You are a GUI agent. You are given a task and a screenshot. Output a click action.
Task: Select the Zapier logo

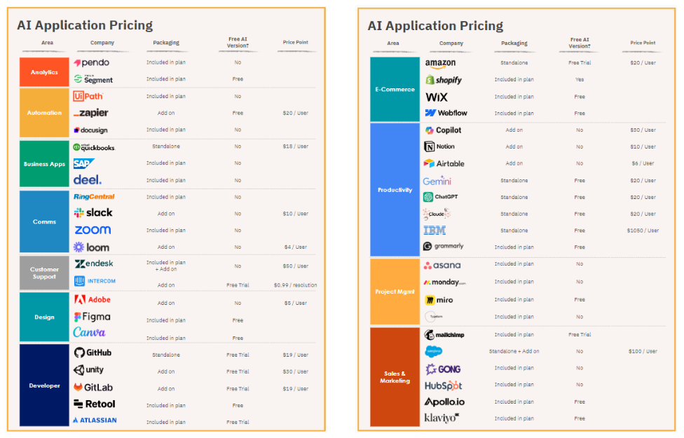click(x=98, y=113)
